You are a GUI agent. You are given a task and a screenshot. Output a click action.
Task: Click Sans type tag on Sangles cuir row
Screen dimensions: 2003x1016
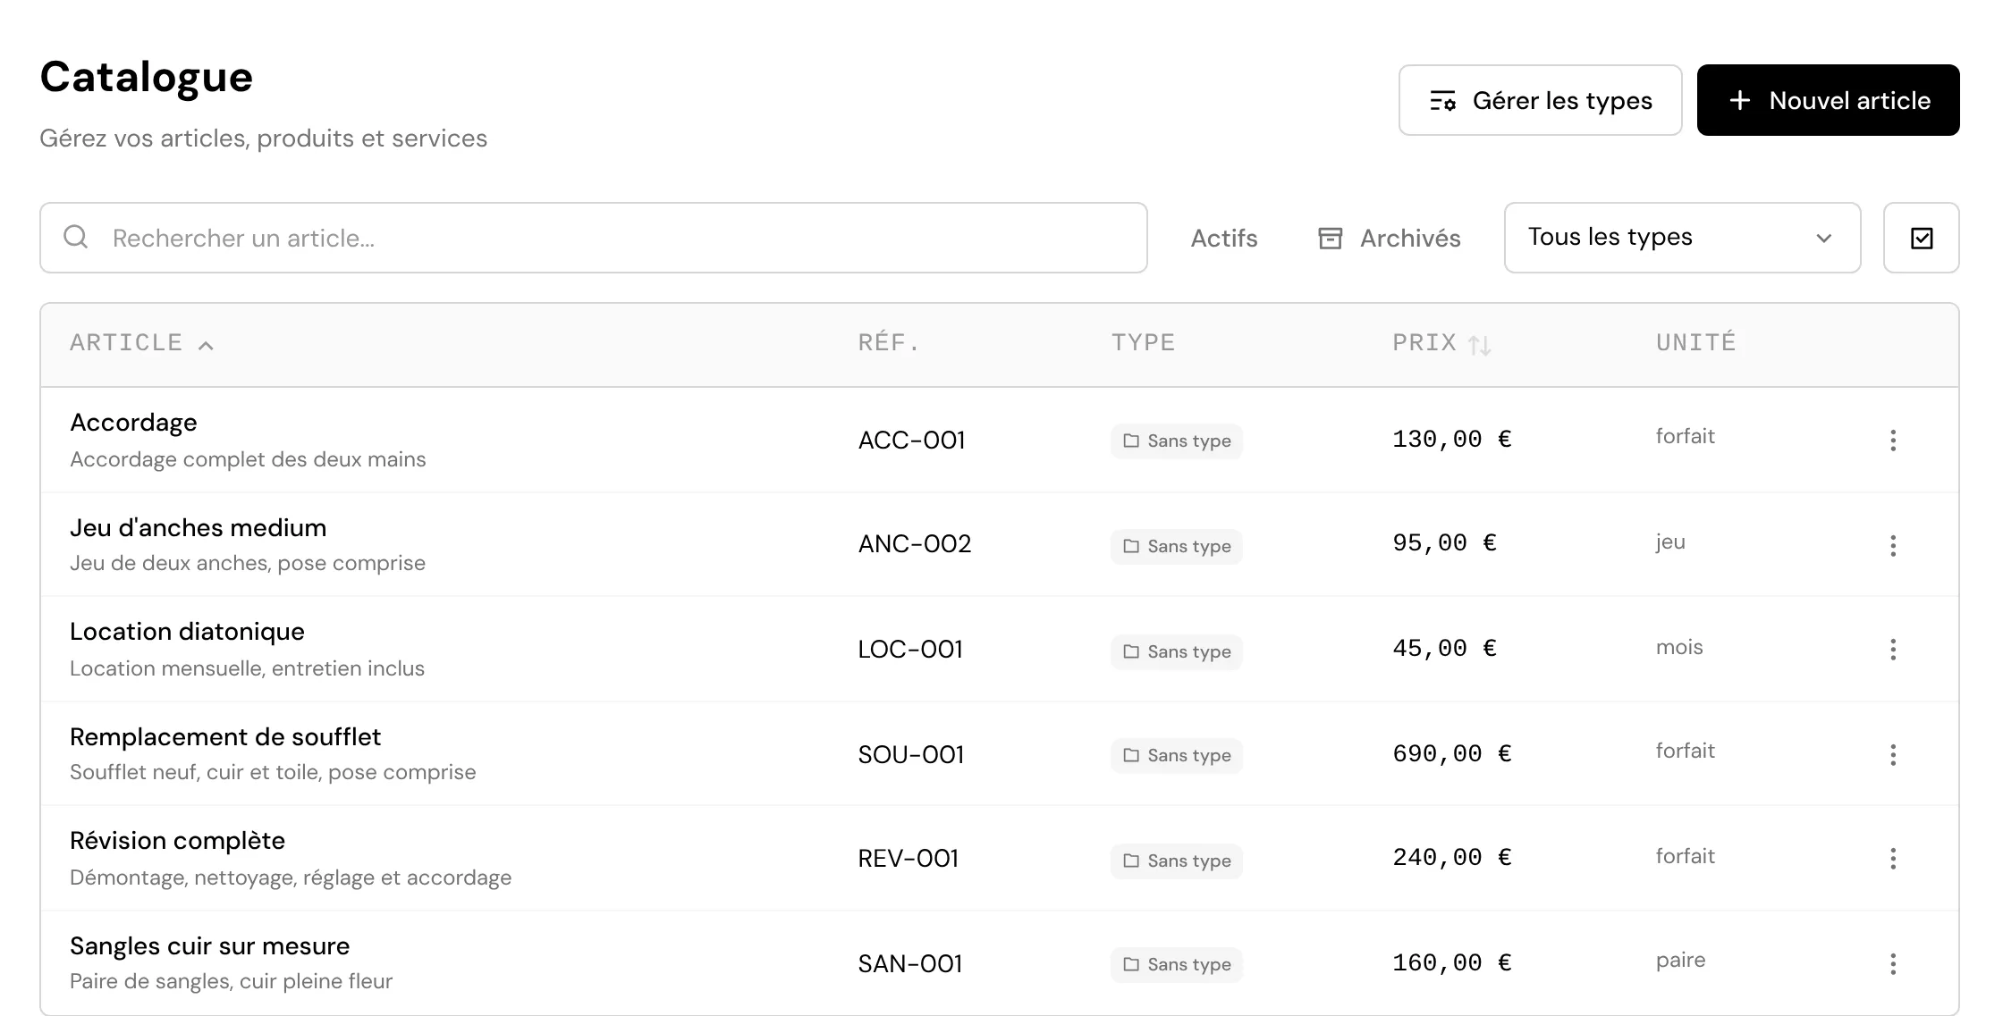[x=1177, y=964]
